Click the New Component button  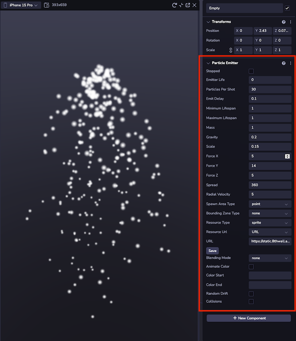pyautogui.click(x=249, y=318)
